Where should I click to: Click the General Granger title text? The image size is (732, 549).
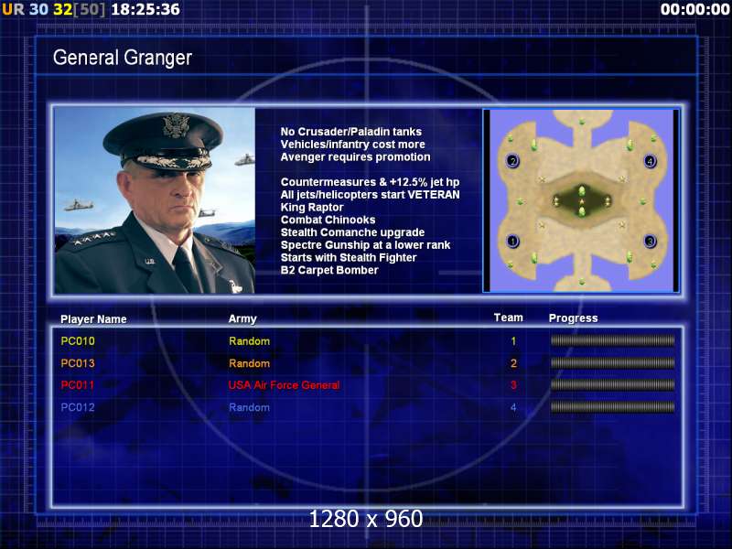(123, 58)
